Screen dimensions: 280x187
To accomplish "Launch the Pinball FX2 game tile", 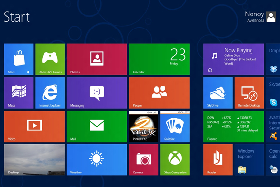I will tap(143, 127).
